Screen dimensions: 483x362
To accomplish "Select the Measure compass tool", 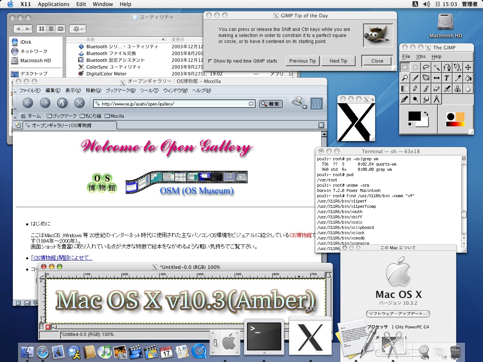I will coord(436,99).
